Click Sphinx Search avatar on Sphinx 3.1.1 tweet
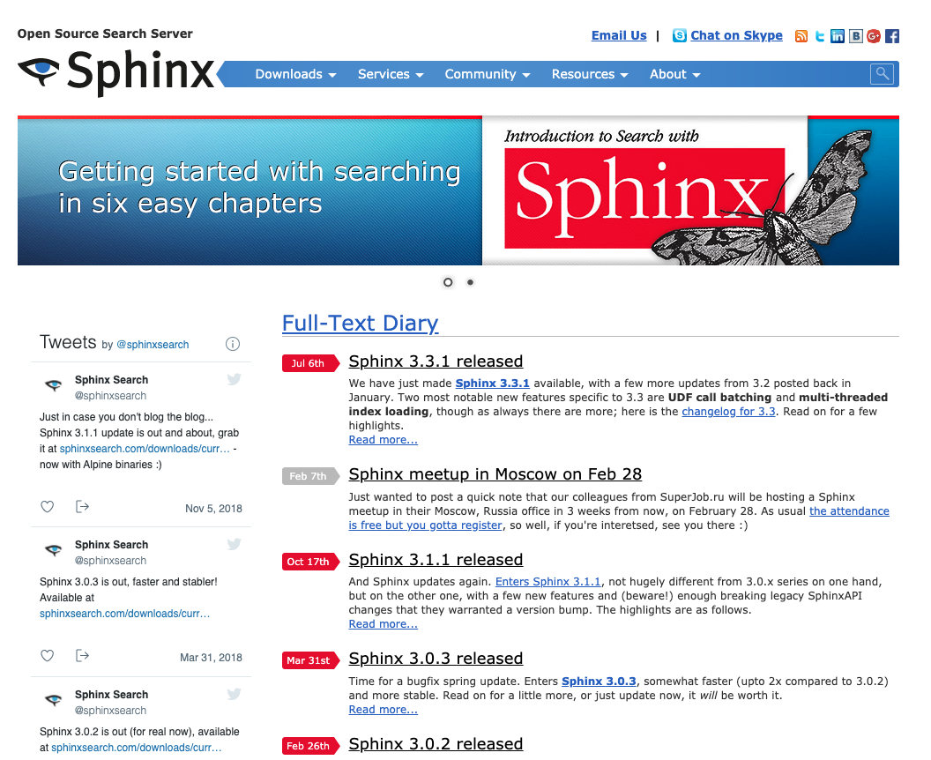This screenshot has width=931, height=760. [x=54, y=385]
